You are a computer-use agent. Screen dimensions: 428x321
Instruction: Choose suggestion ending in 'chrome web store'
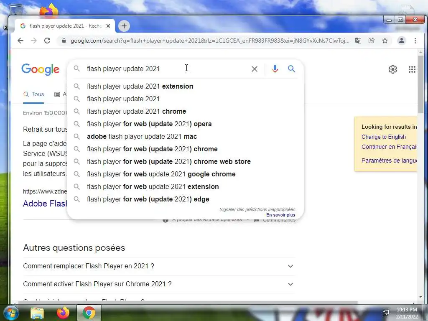[x=185, y=162]
